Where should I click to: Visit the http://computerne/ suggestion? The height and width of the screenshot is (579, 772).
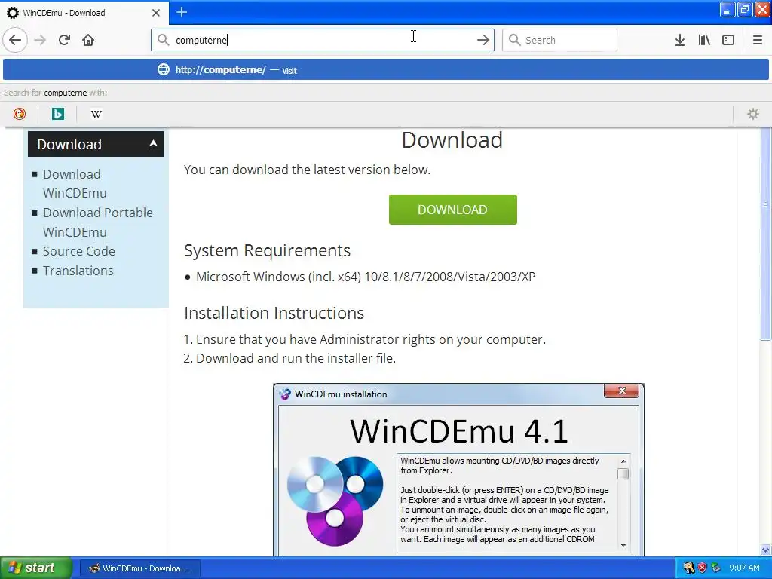(386, 69)
